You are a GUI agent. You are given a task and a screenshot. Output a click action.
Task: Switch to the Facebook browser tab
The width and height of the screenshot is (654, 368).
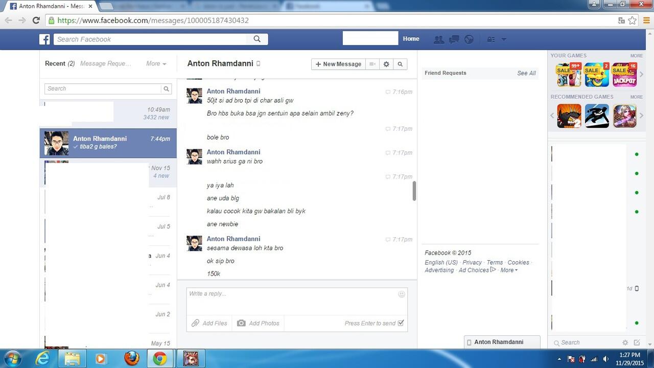(x=327, y=6)
